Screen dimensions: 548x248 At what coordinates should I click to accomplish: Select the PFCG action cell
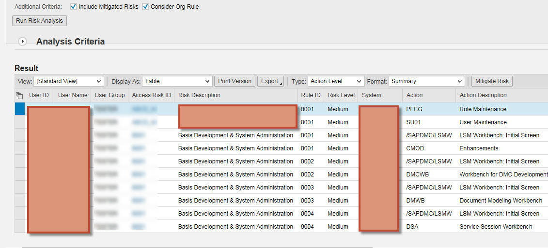429,109
